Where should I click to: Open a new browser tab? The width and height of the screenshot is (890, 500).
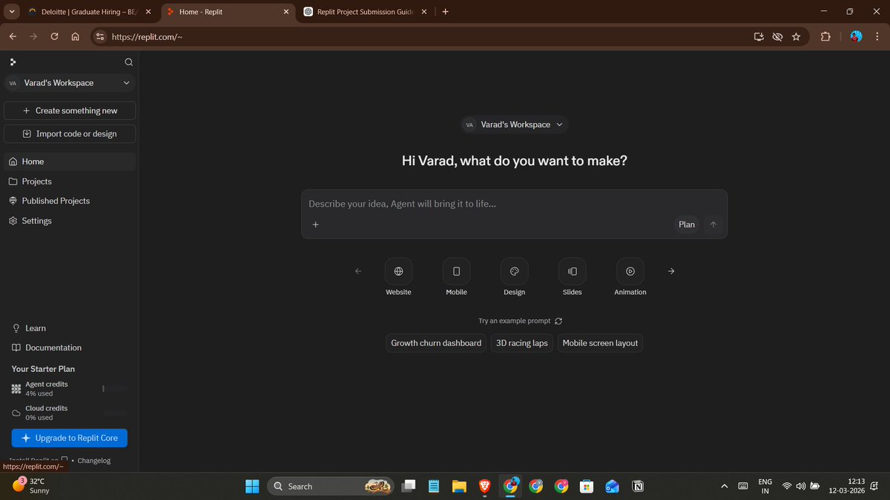445,12
